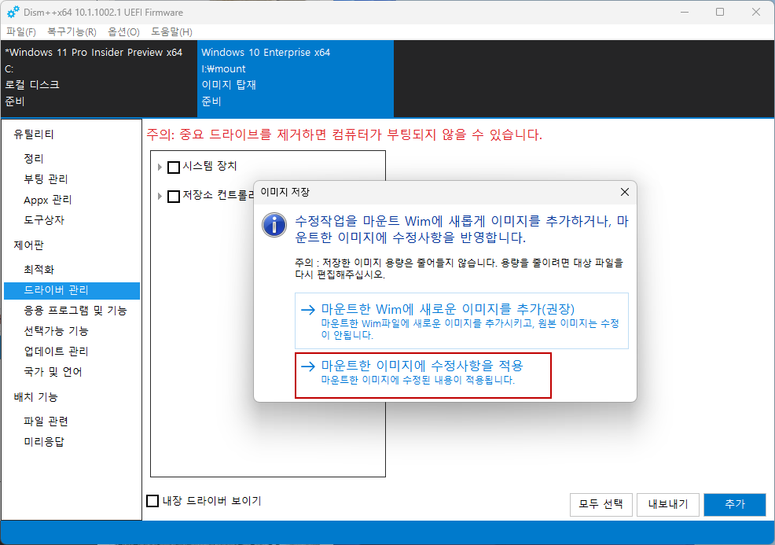Viewport: 775px width, 545px height.
Task: Click the blue info icon in dialog
Action: pos(274,225)
